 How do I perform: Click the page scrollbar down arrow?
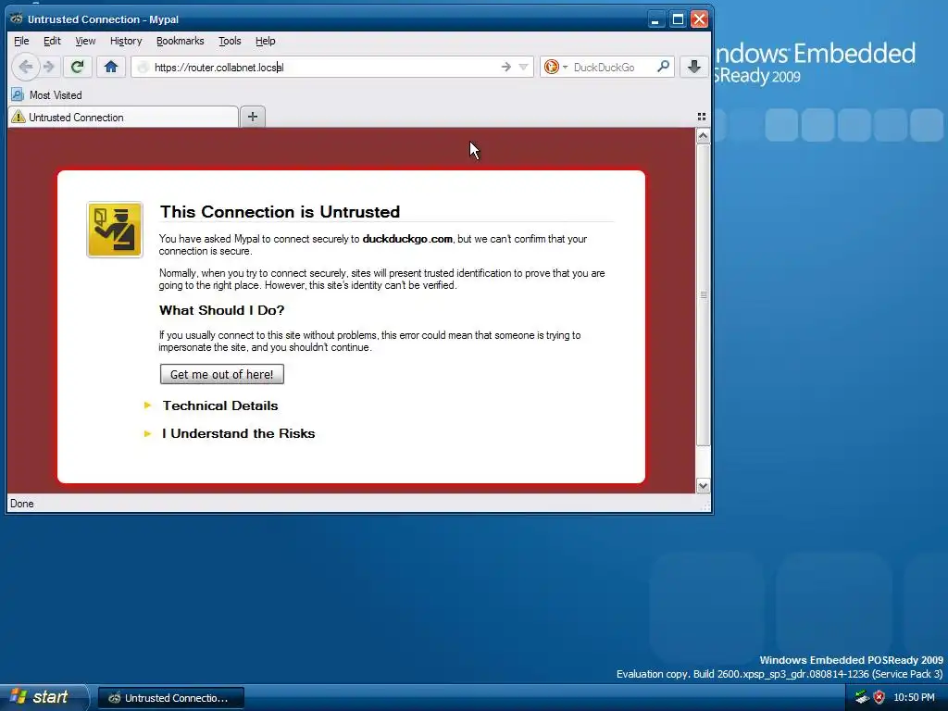tap(703, 485)
